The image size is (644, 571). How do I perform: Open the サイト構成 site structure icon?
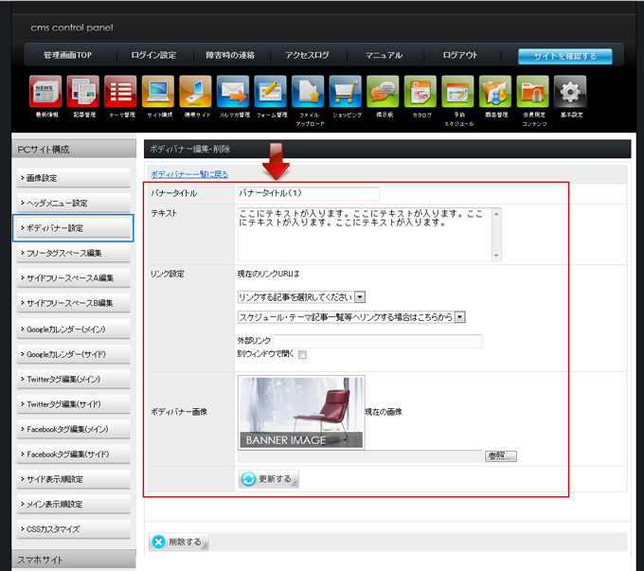[x=158, y=92]
